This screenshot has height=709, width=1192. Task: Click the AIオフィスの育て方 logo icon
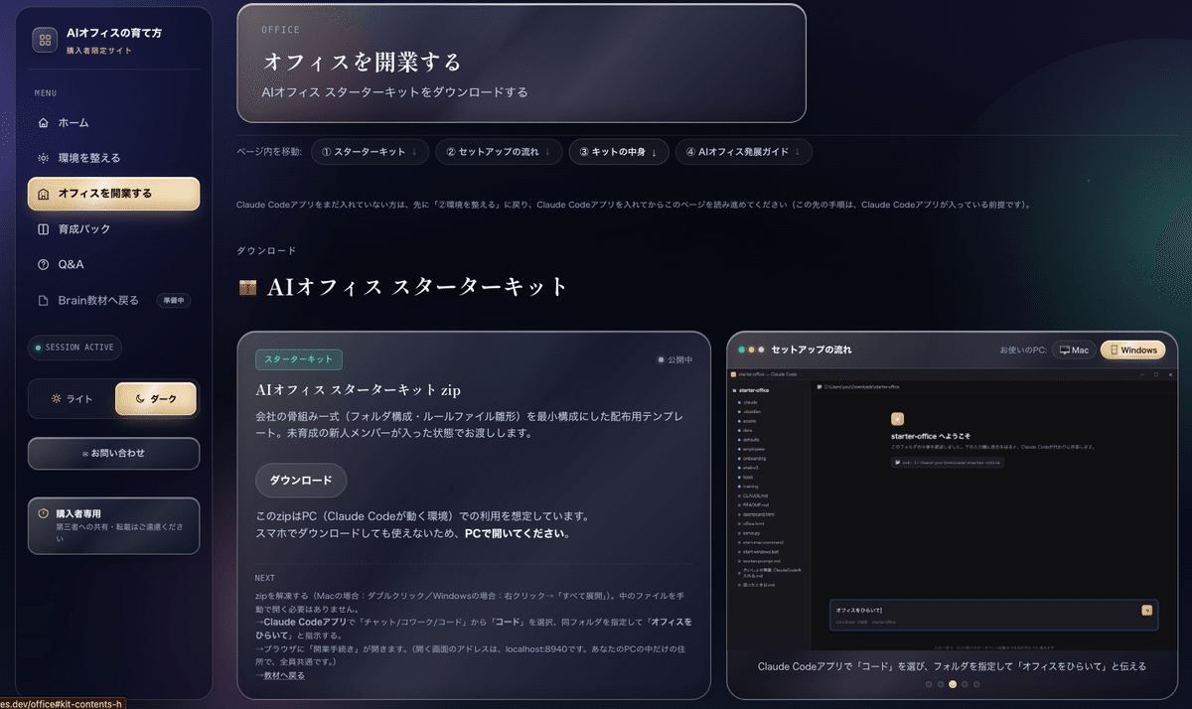(x=45, y=40)
